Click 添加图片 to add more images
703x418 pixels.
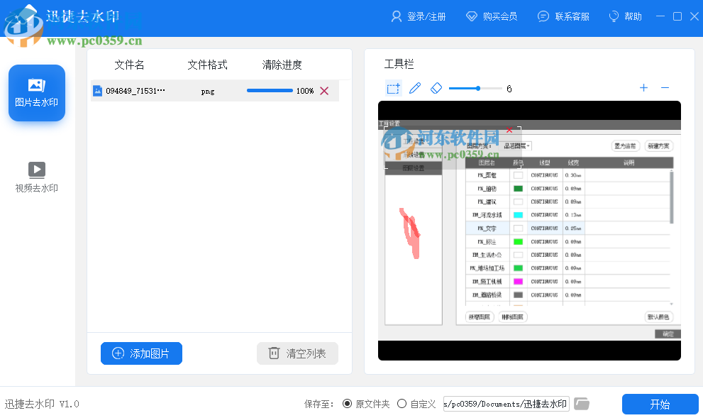141,353
